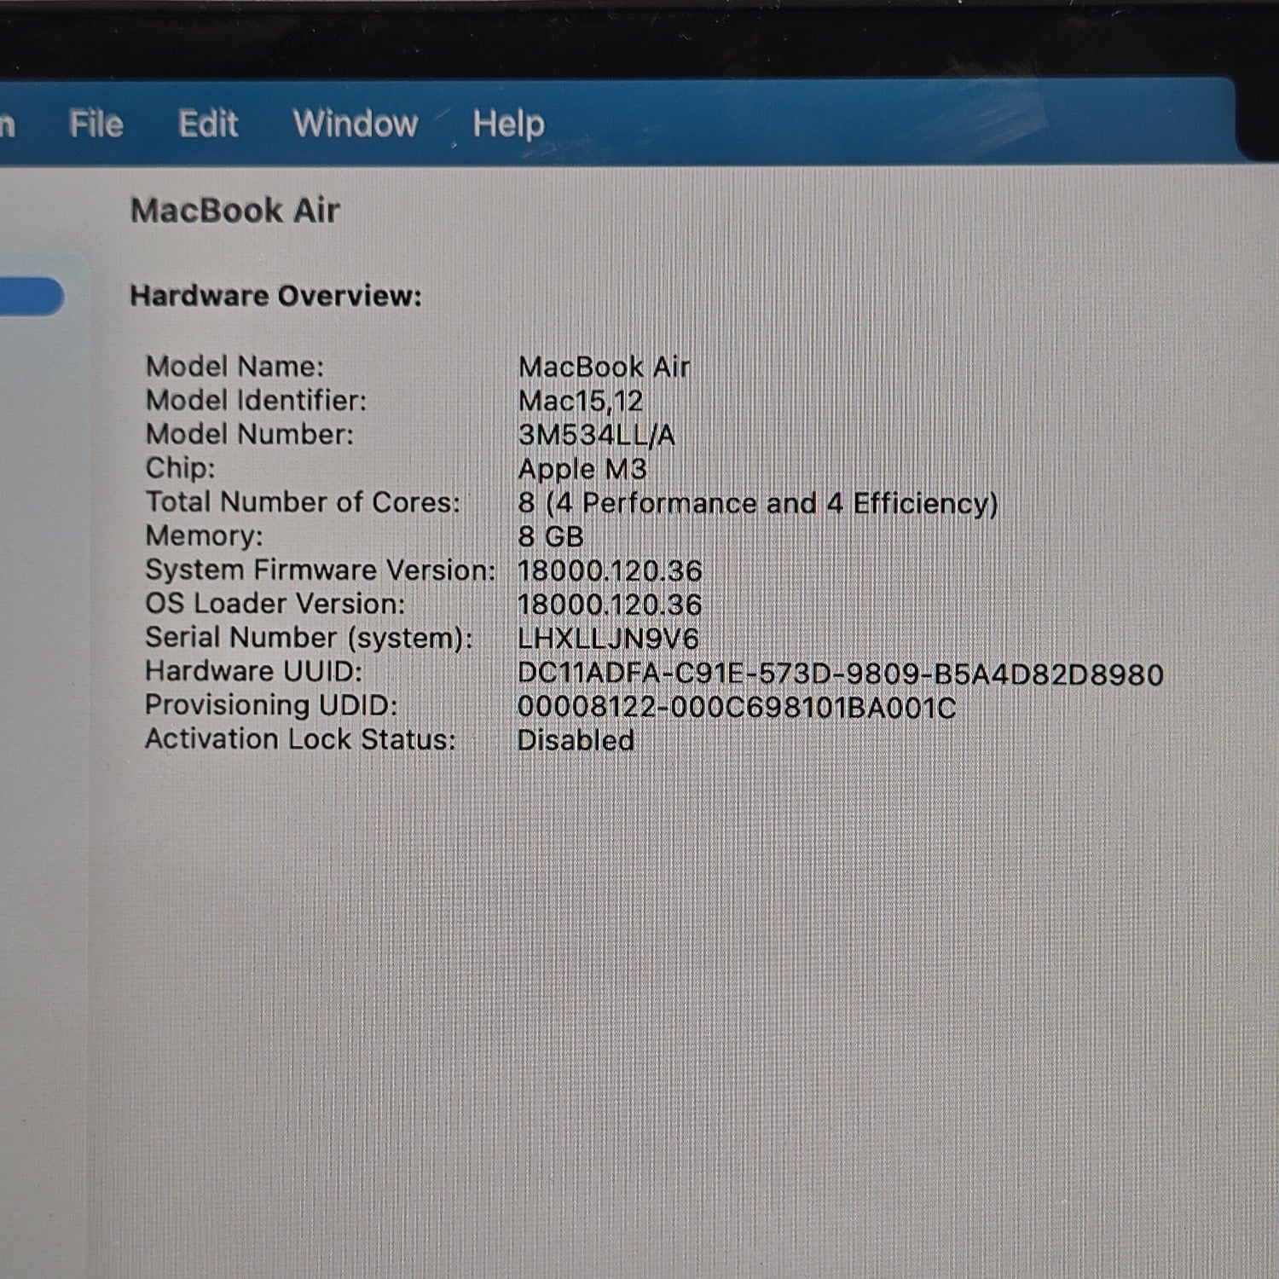The width and height of the screenshot is (1279, 1279).
Task: Select the Mac15,12 identifier value
Action: tap(581, 402)
